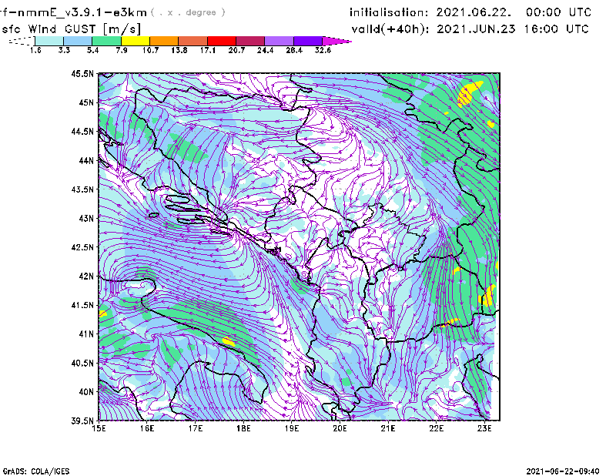This screenshot has height=476, width=616.
Task: Click the '42.5N' latitude label
Action: 82,247
